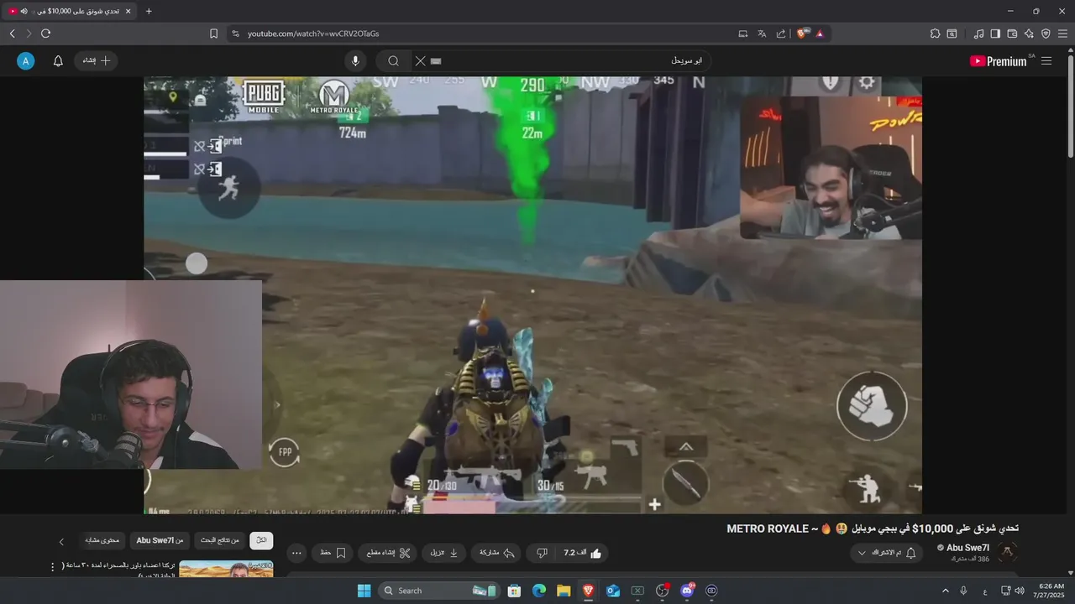Open a new browser tab
The height and width of the screenshot is (604, 1075).
click(x=149, y=11)
